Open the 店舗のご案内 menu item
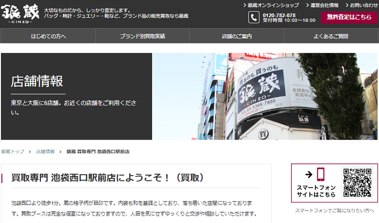 tap(236, 36)
